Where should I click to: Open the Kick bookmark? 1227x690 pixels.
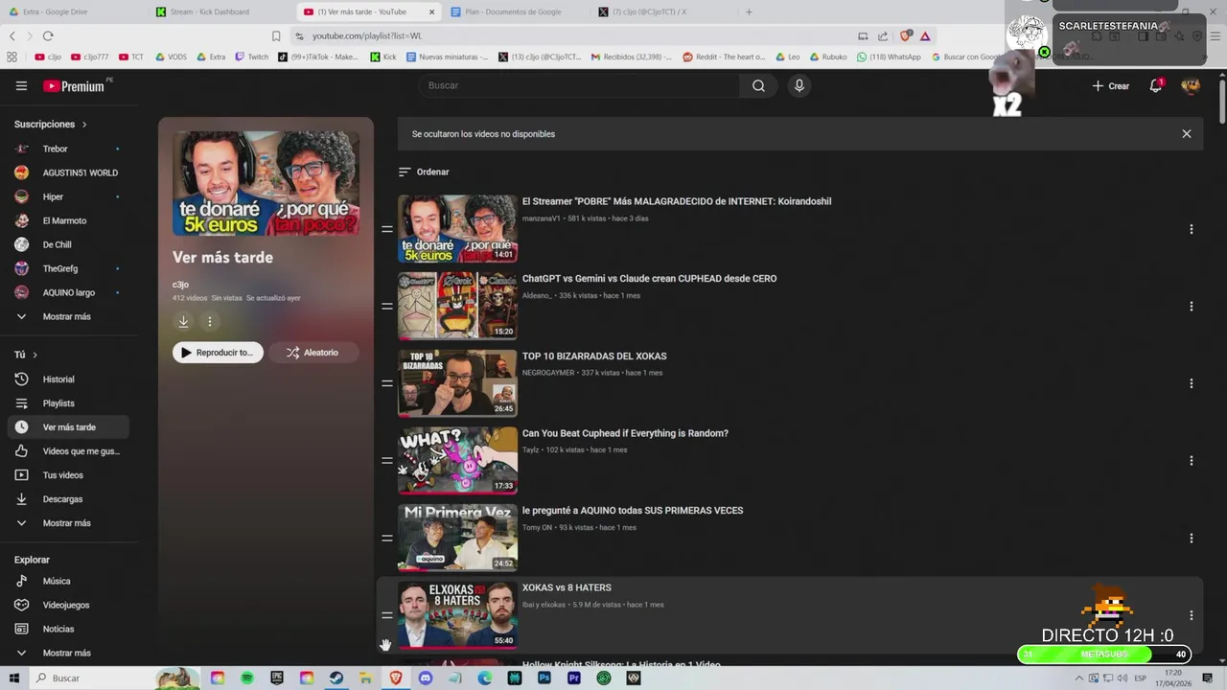[383, 57]
